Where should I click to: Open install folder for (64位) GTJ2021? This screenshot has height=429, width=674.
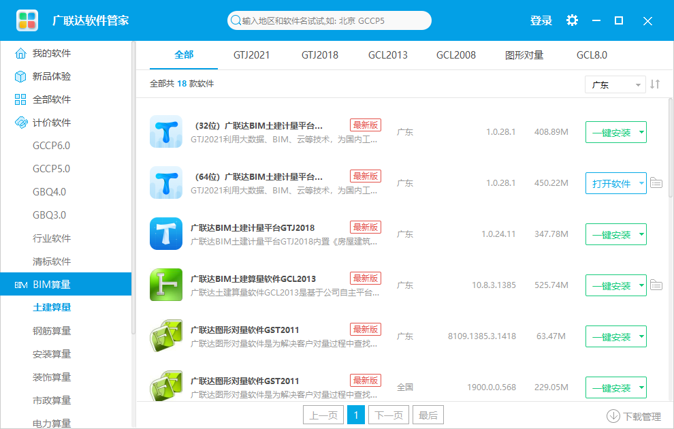click(656, 182)
